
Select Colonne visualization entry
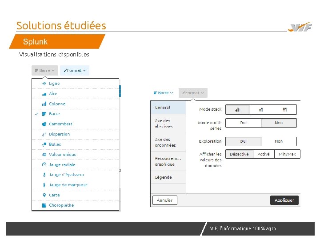click(x=76, y=104)
